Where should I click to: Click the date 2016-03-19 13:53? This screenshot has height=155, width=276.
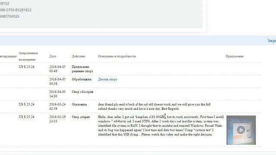(x=57, y=119)
